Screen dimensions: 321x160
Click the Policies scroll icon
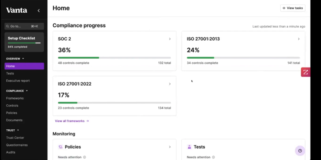[x=60, y=147]
